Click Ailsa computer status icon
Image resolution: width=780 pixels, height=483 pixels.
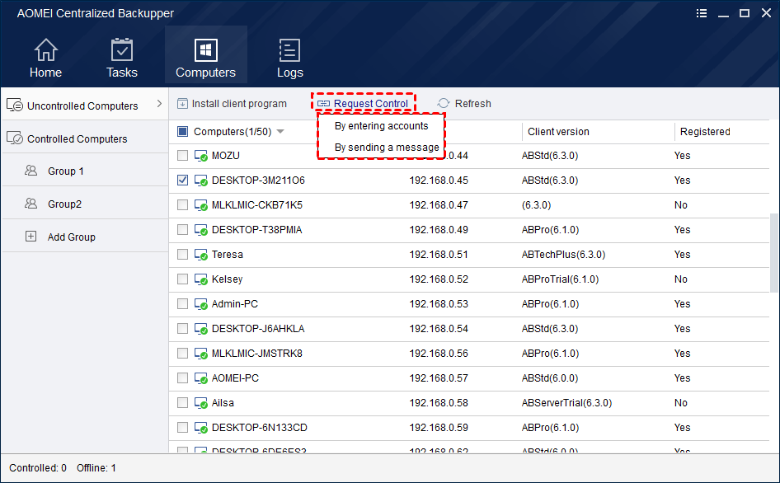pos(201,403)
